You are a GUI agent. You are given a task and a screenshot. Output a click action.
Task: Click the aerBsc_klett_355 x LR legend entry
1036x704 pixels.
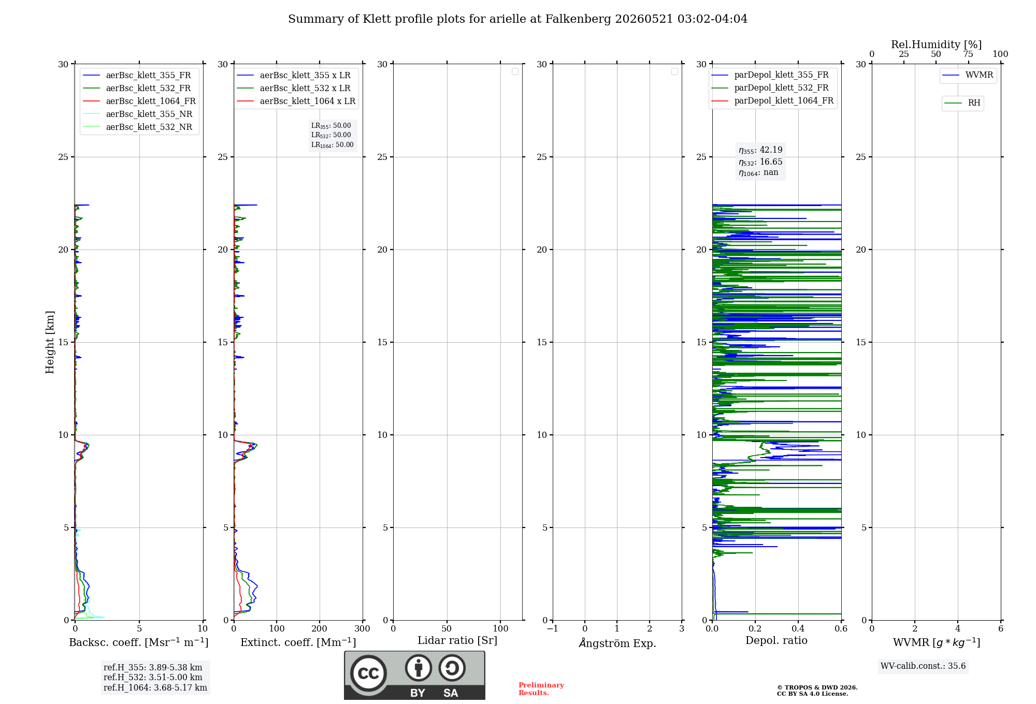[x=294, y=75]
